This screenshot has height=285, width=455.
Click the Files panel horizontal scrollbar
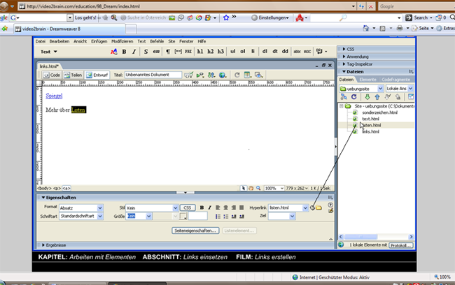pyautogui.click(x=376, y=237)
